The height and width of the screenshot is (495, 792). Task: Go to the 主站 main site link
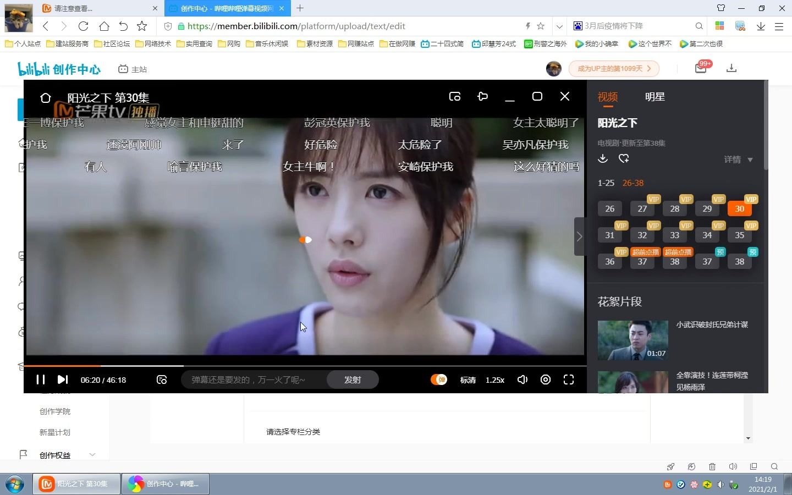point(133,69)
